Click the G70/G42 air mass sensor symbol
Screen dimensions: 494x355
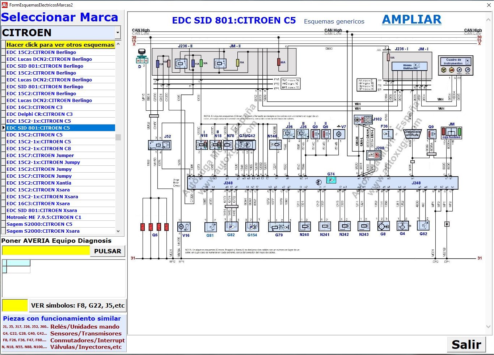[246, 145]
